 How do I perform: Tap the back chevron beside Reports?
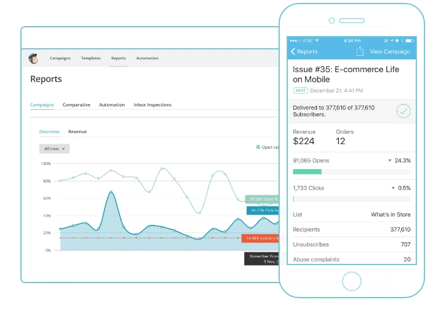(292, 52)
